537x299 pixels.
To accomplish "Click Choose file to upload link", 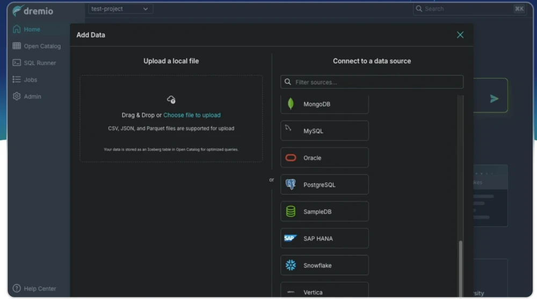I will [192, 115].
